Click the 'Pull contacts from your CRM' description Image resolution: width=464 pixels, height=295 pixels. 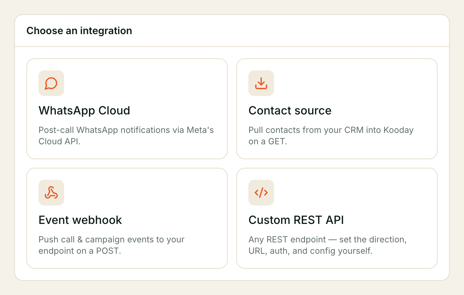click(x=331, y=135)
